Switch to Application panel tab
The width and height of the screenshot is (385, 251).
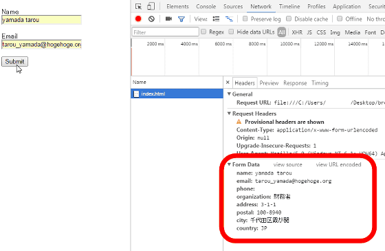tap(346, 7)
